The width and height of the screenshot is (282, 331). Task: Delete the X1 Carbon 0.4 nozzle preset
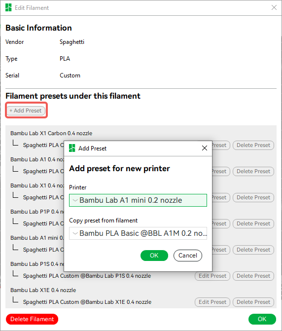click(x=253, y=145)
